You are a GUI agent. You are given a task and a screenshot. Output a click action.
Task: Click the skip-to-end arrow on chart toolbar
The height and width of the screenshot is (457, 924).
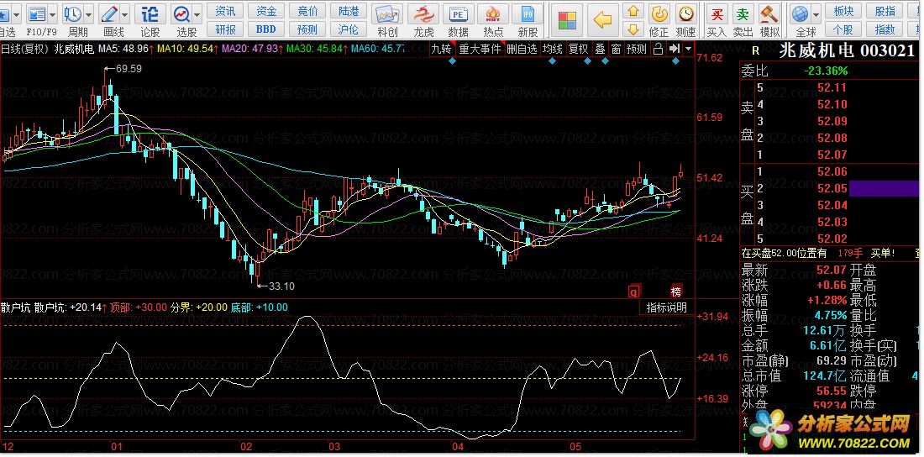click(675, 50)
